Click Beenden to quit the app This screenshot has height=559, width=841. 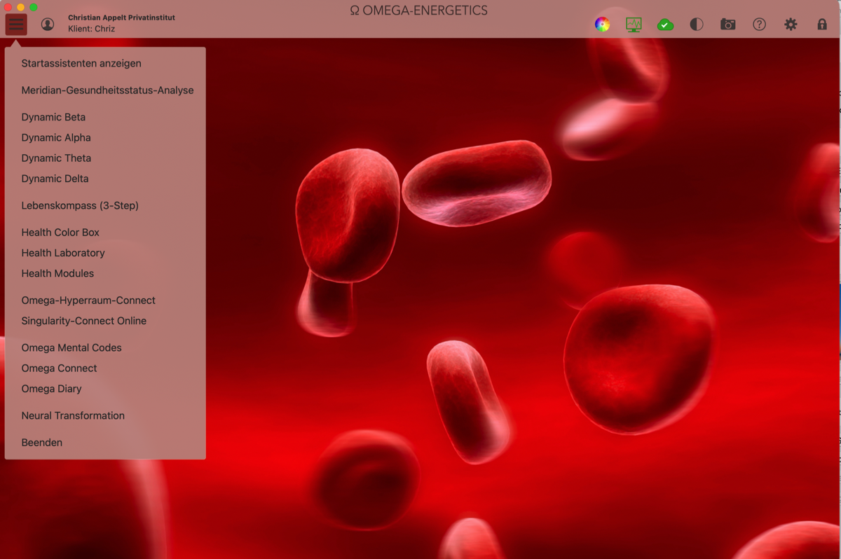[42, 443]
